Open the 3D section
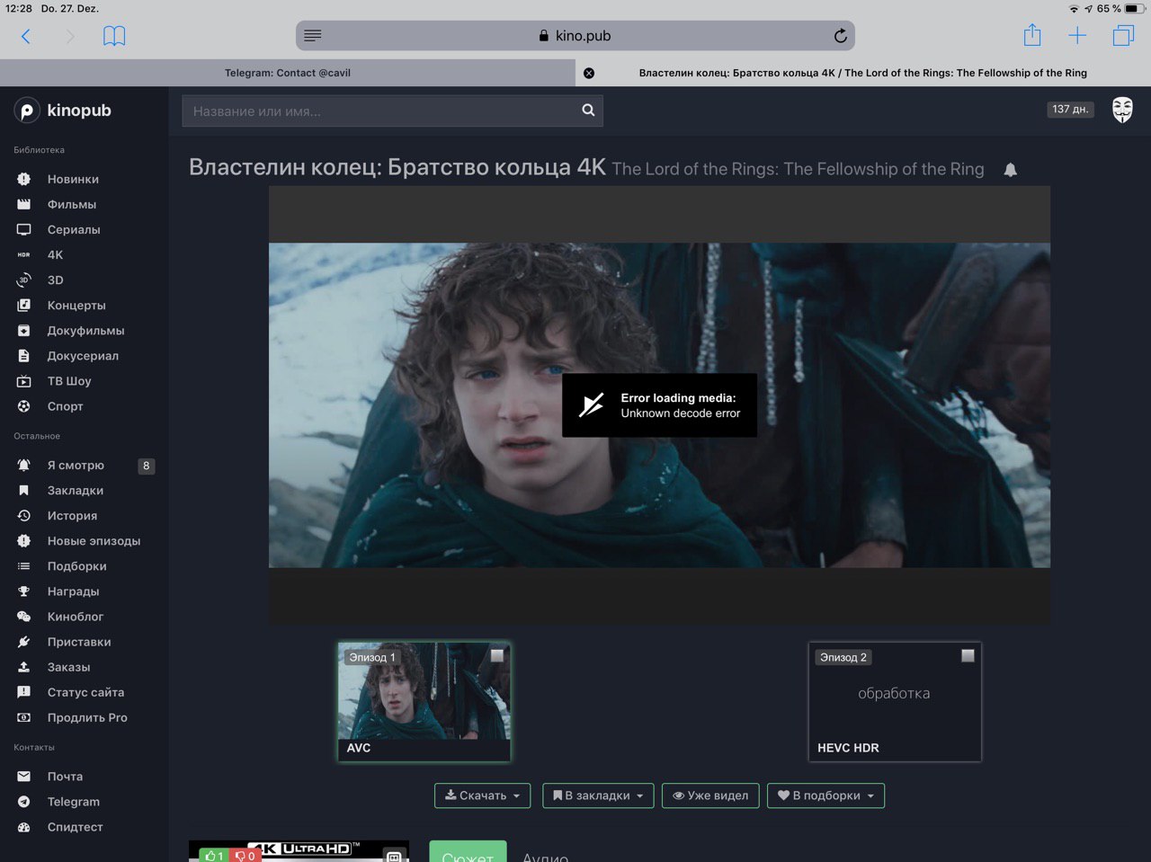Screen dimensions: 1151x862 (x=55, y=280)
